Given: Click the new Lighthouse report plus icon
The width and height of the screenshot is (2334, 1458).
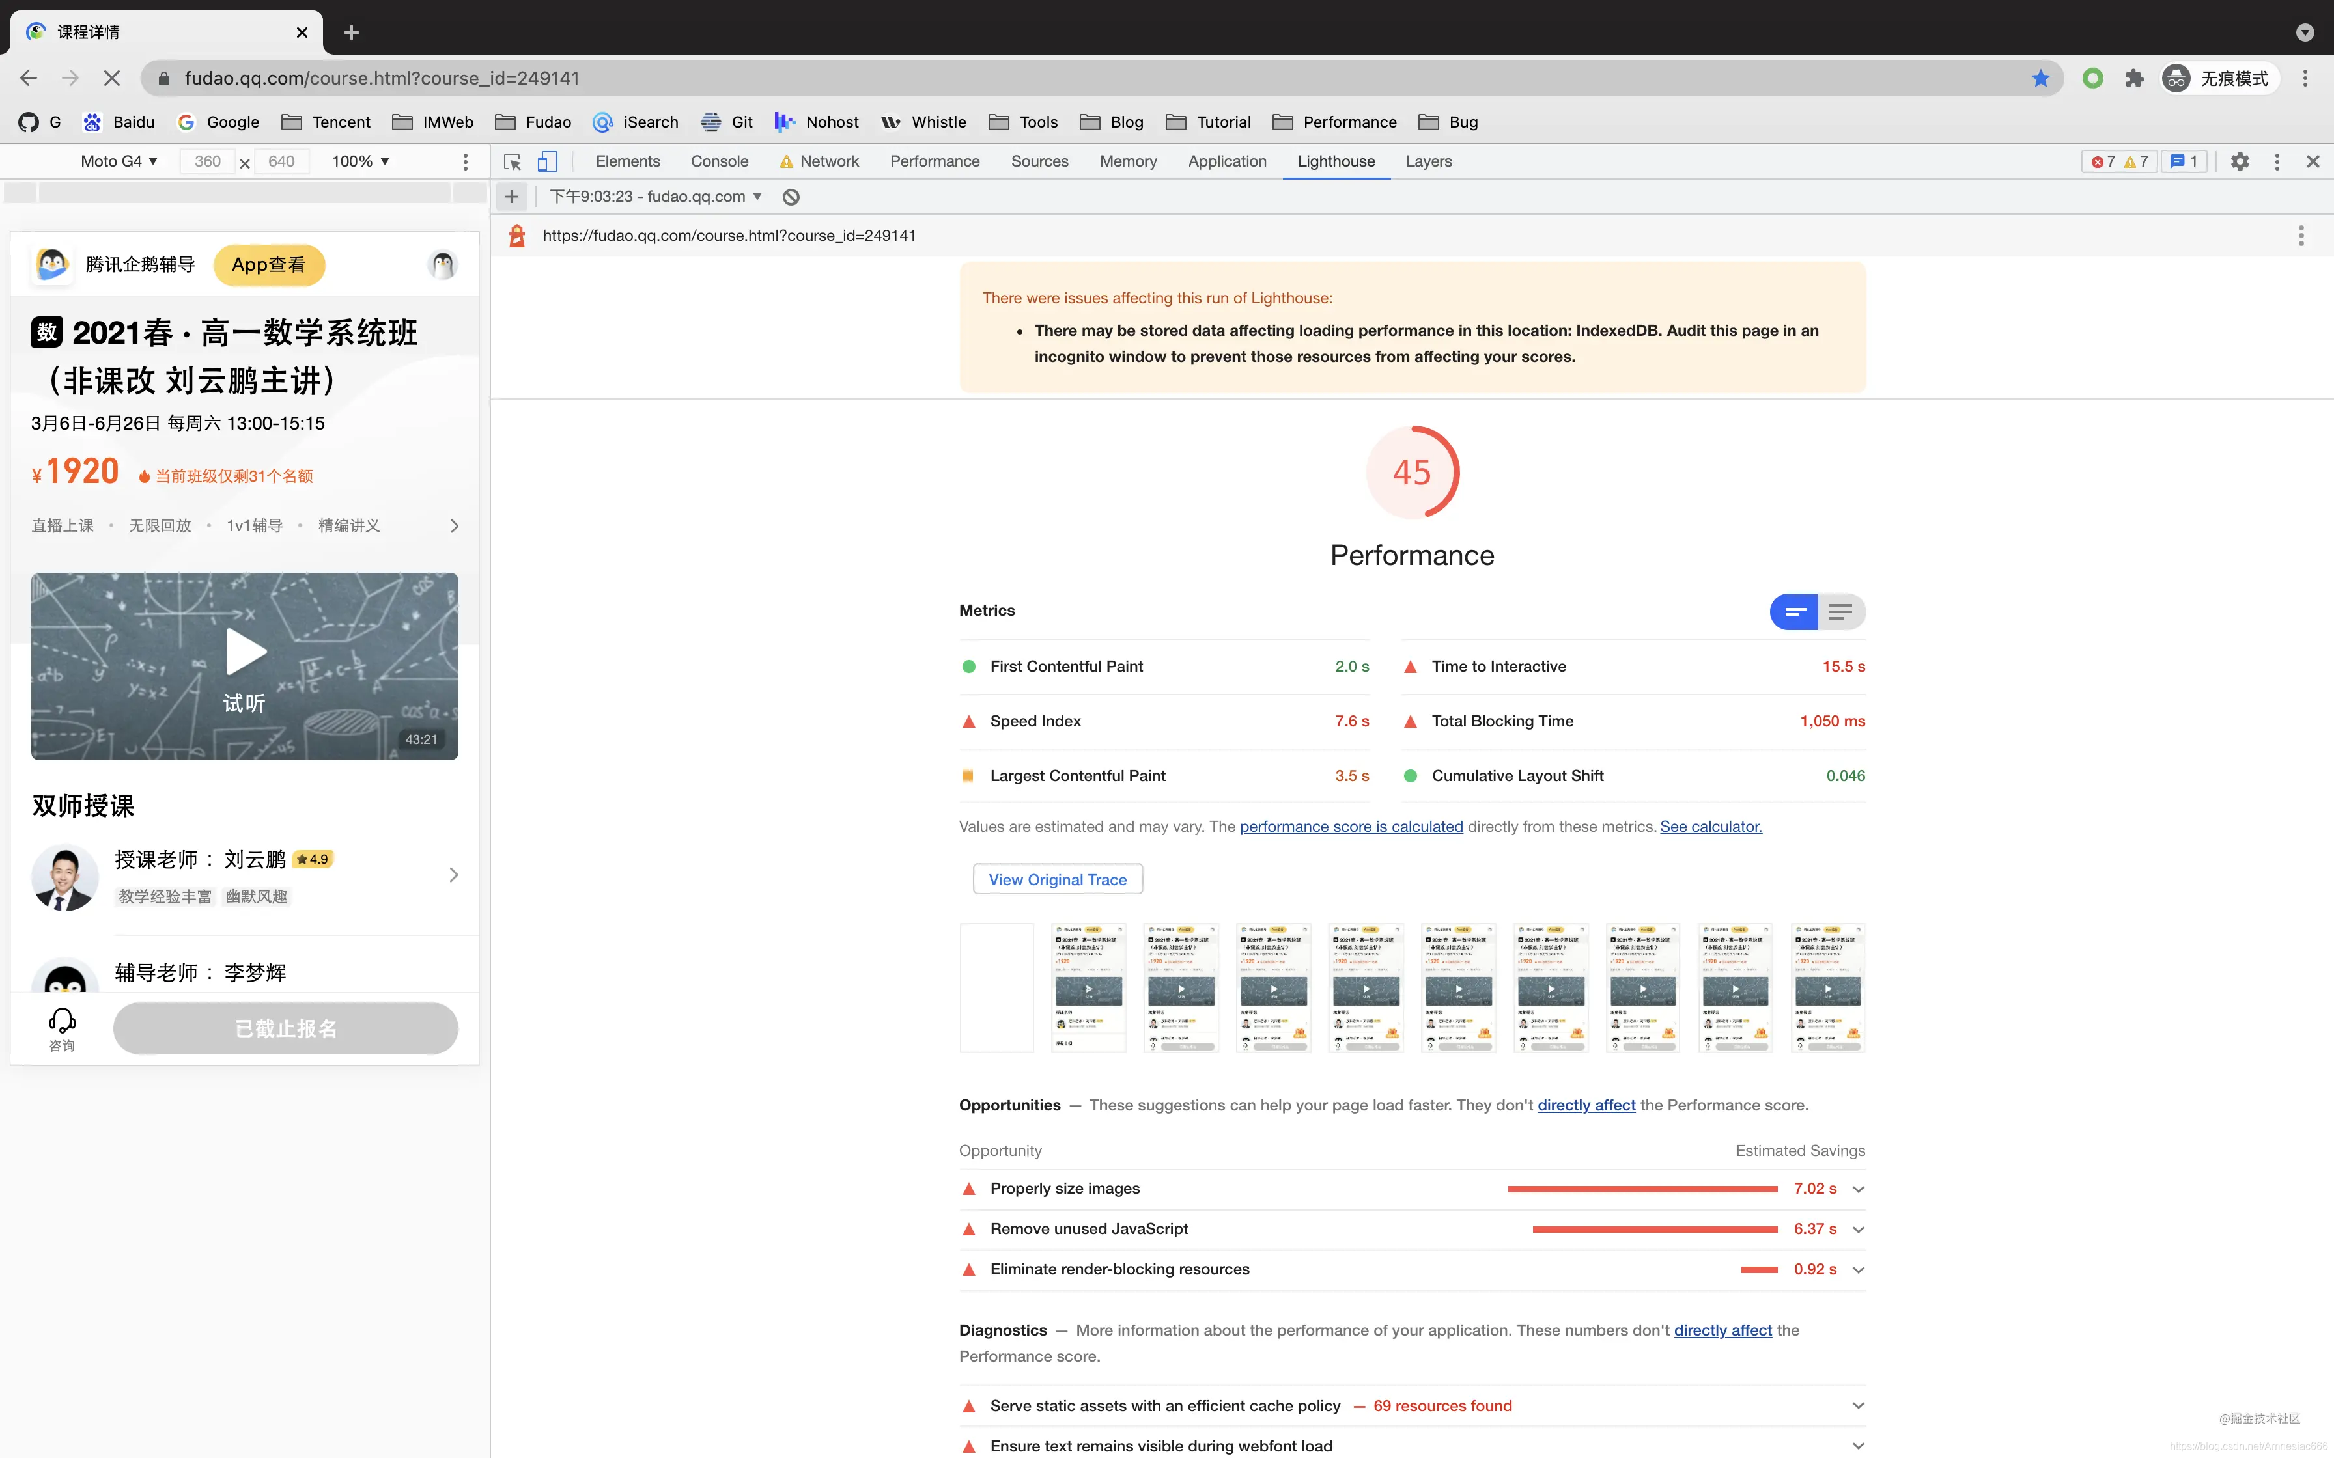Looking at the screenshot, I should coord(512,197).
